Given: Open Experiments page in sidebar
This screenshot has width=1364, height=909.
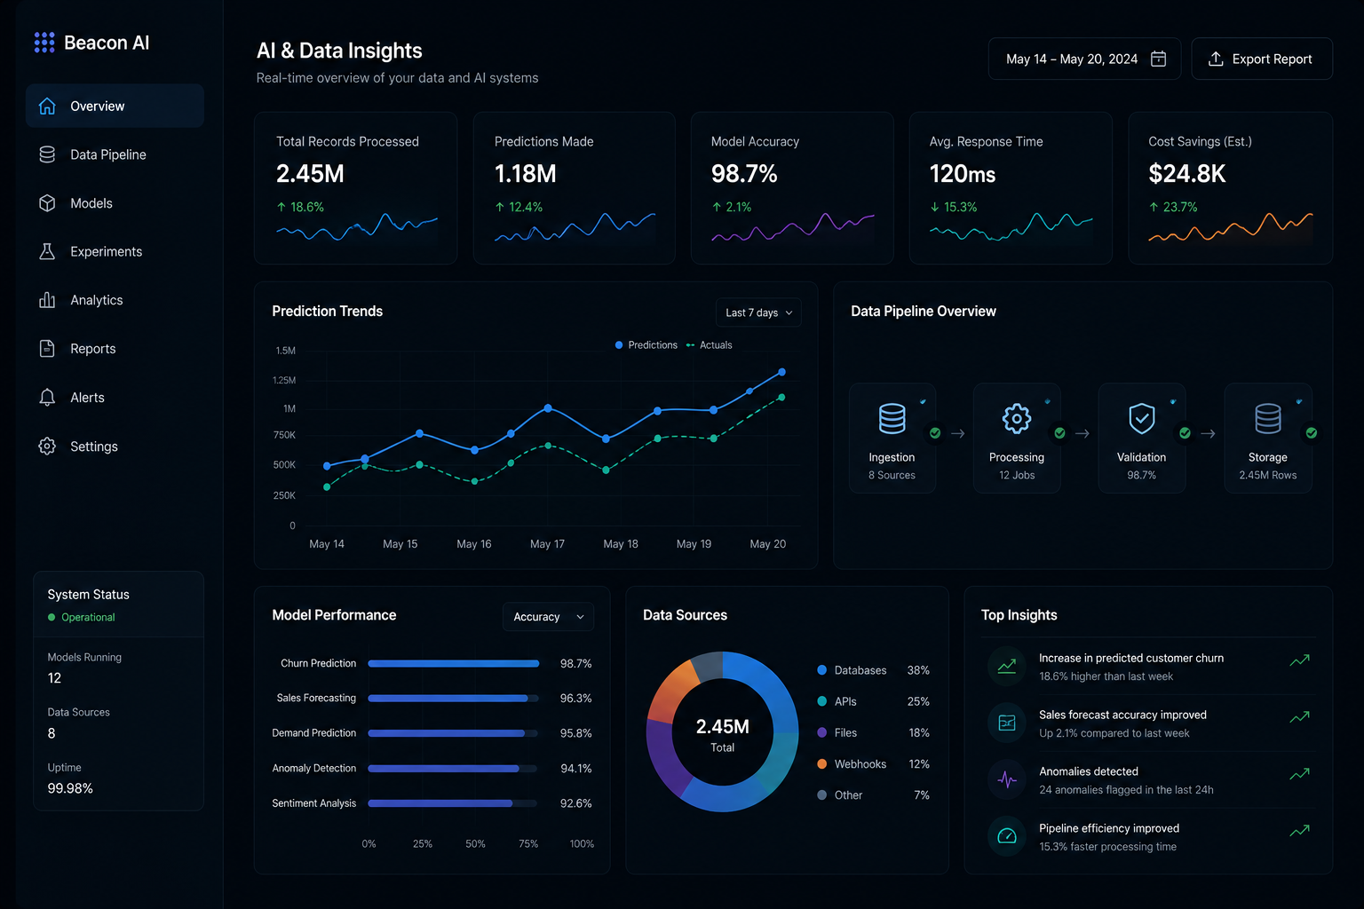Looking at the screenshot, I should click(x=115, y=251).
